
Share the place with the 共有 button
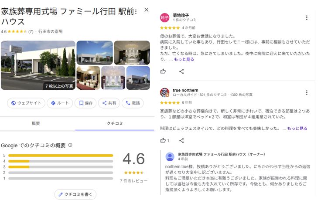[109, 103]
